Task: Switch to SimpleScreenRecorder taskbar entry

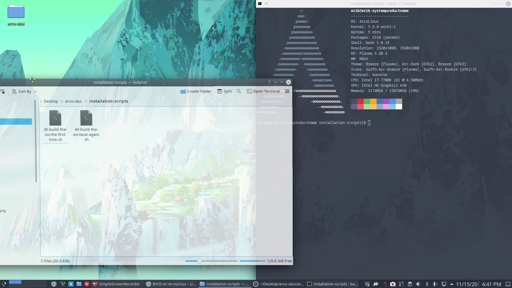Action: 116,284
